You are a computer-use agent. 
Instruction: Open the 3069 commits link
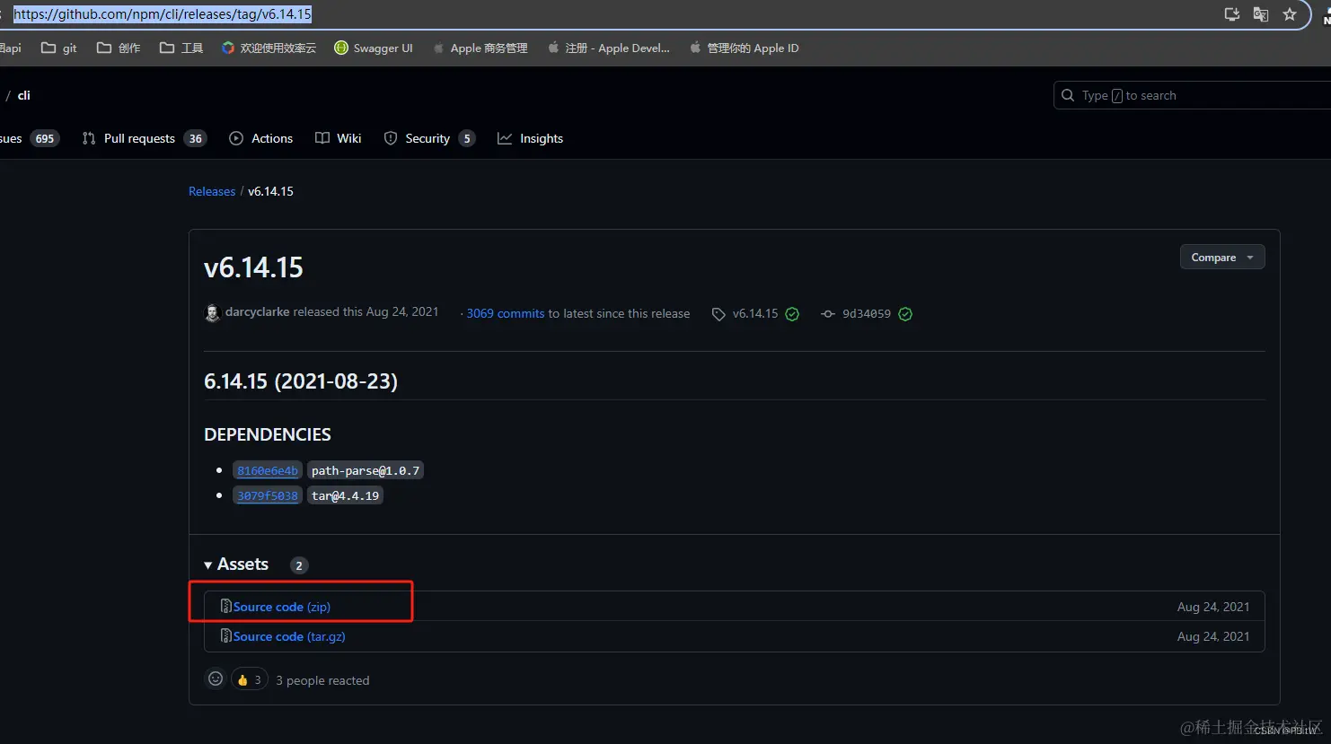pyautogui.click(x=506, y=313)
